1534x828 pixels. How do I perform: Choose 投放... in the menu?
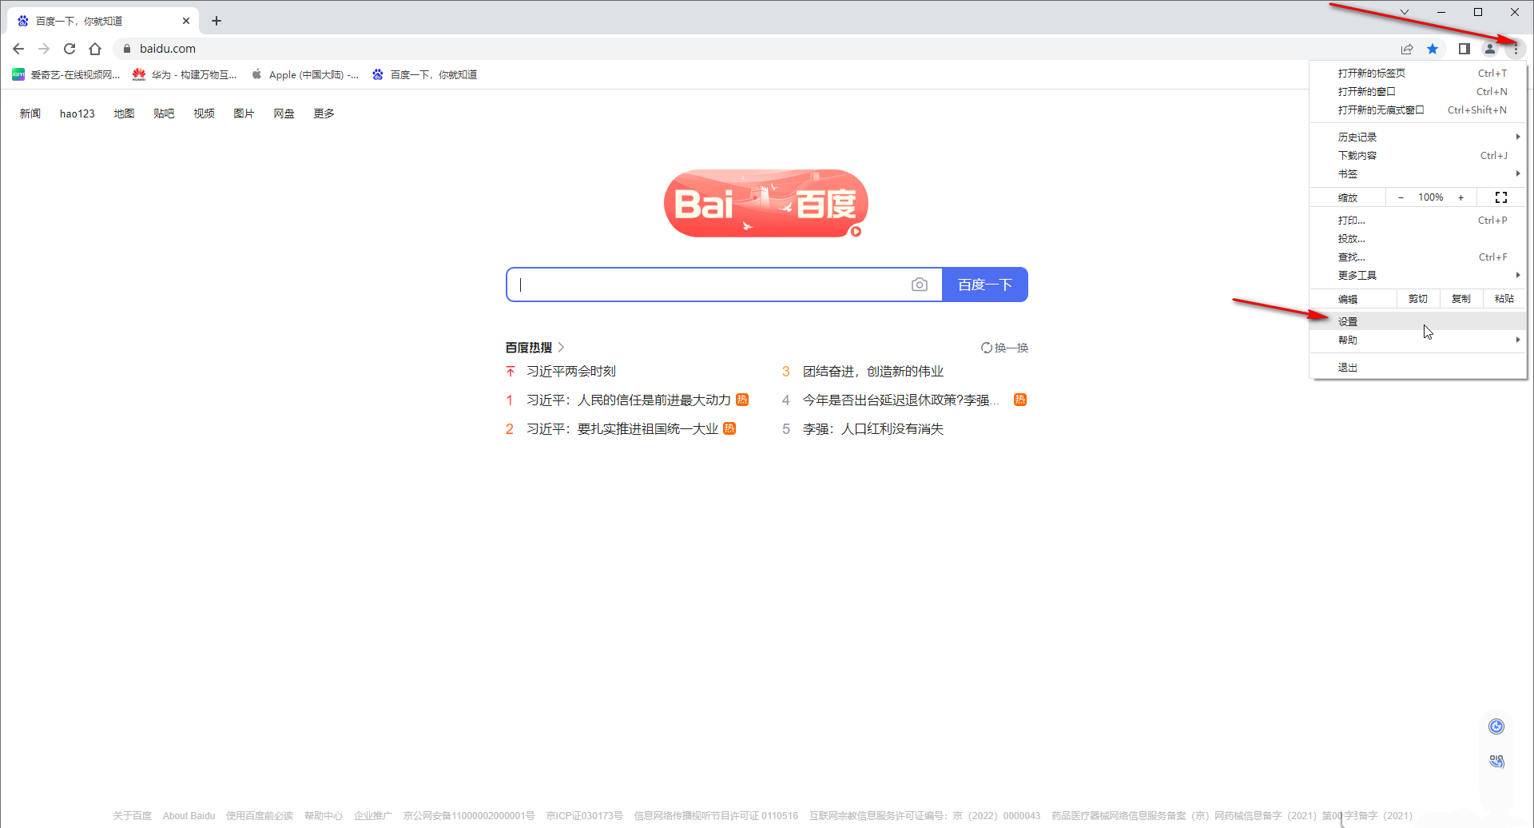1418,238
